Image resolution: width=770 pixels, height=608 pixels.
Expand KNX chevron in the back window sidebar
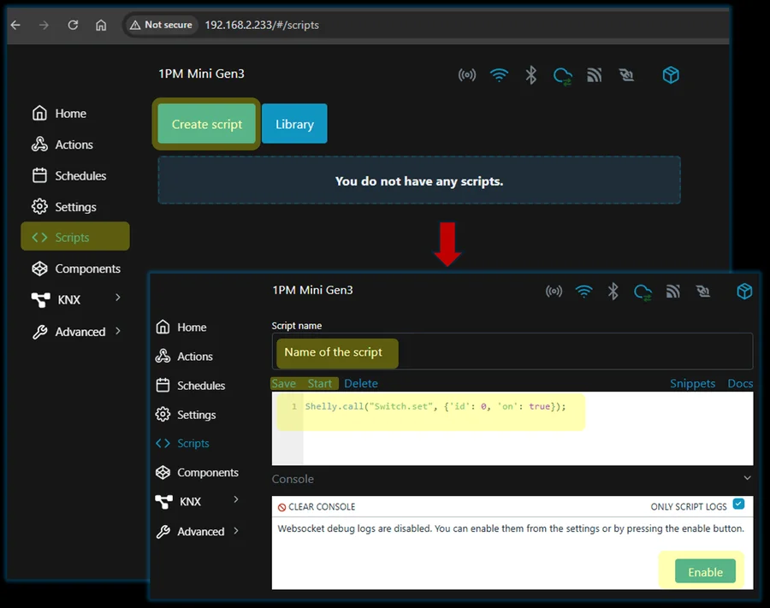click(x=118, y=298)
